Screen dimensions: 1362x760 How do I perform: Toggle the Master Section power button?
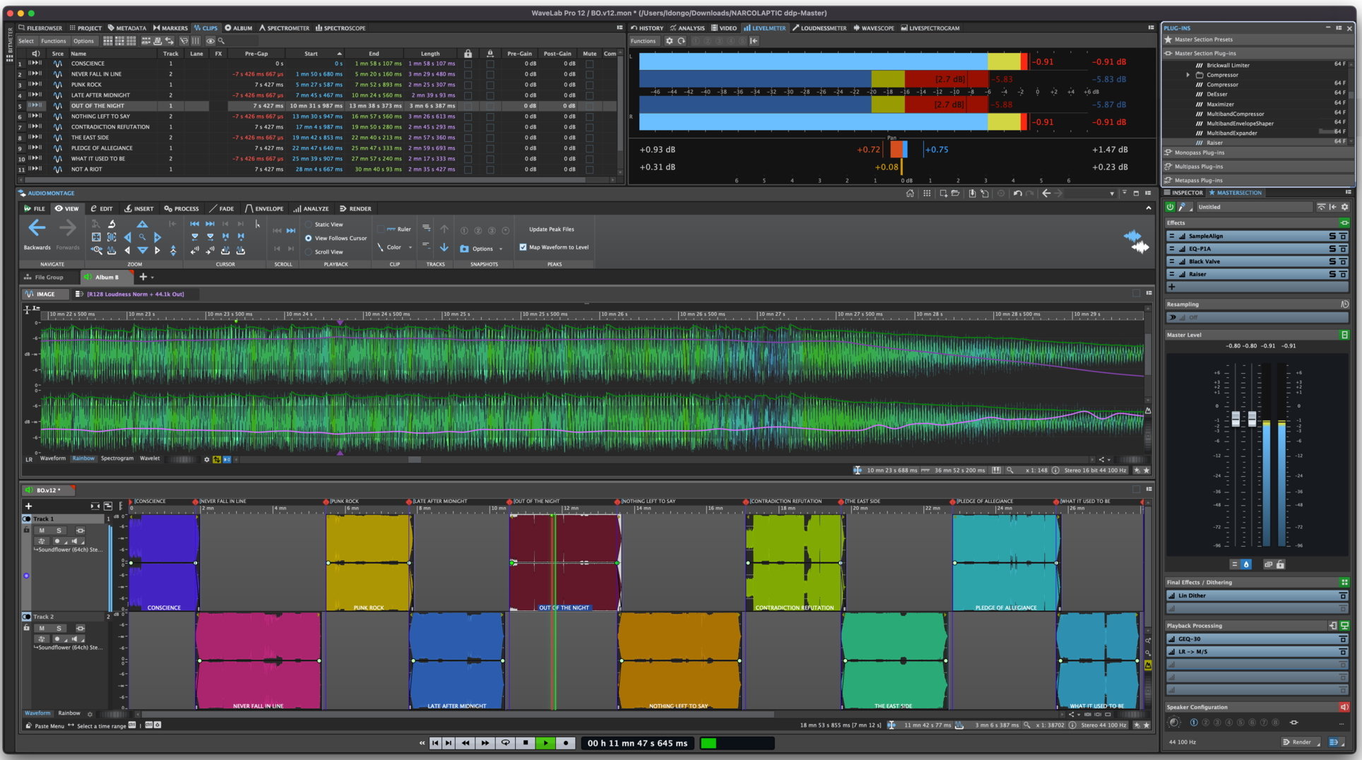[x=1171, y=207]
